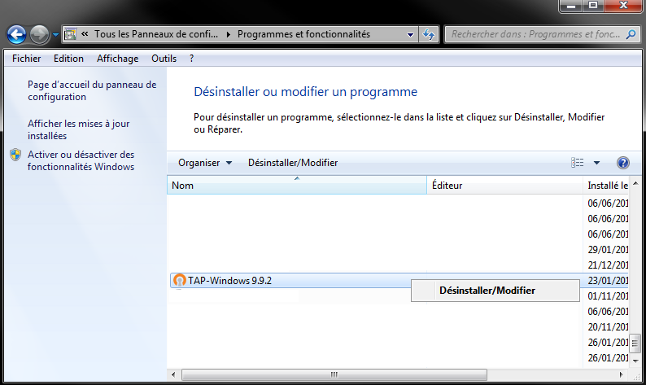Sort by the Éditeur column header
This screenshot has width=646, height=385.
tap(505, 186)
